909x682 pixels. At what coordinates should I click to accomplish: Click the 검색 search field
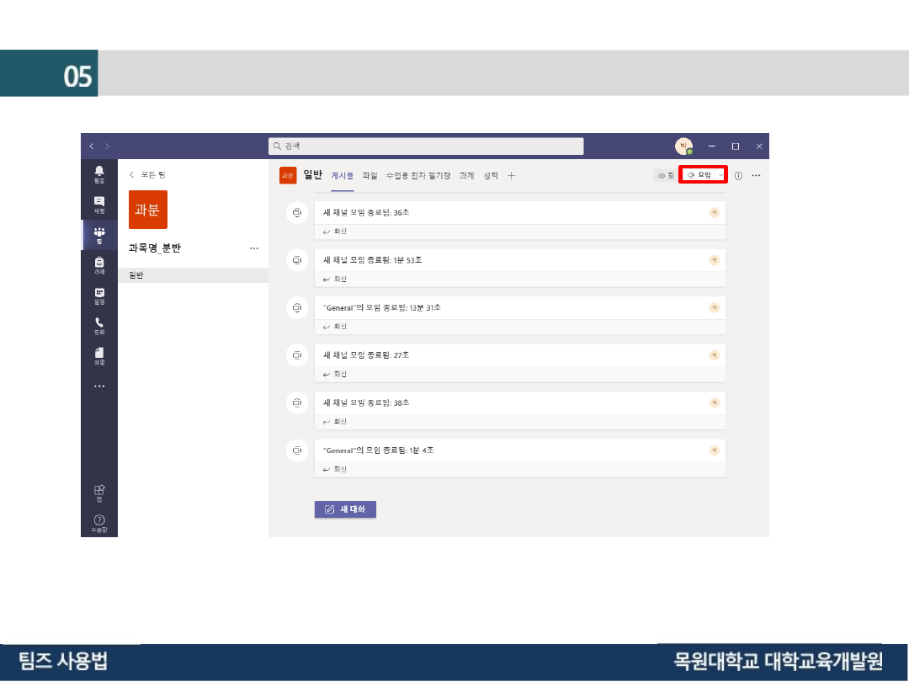tap(426, 147)
